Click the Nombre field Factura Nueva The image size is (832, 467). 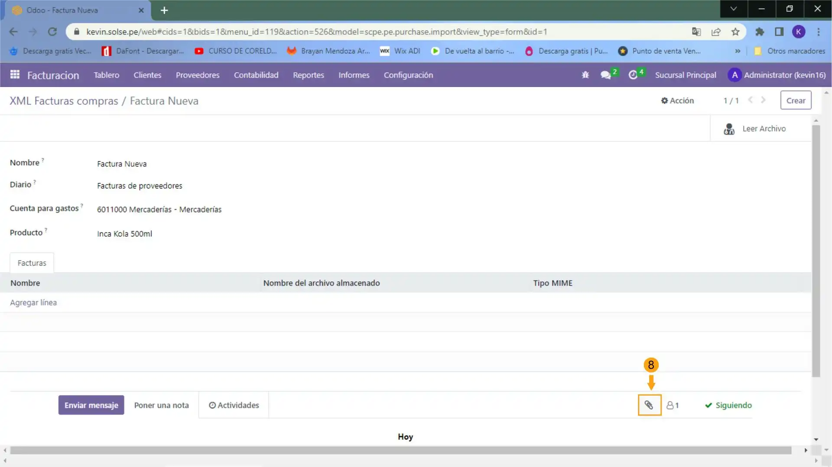(x=122, y=164)
